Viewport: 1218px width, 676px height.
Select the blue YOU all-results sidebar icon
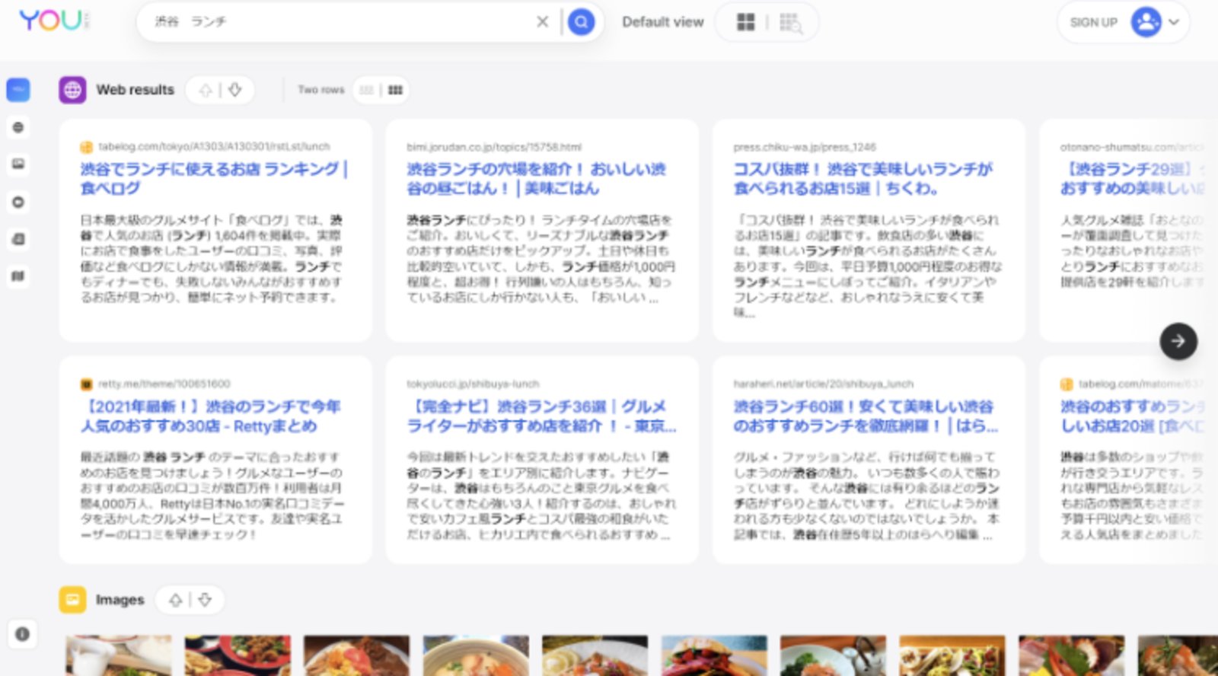(x=18, y=90)
